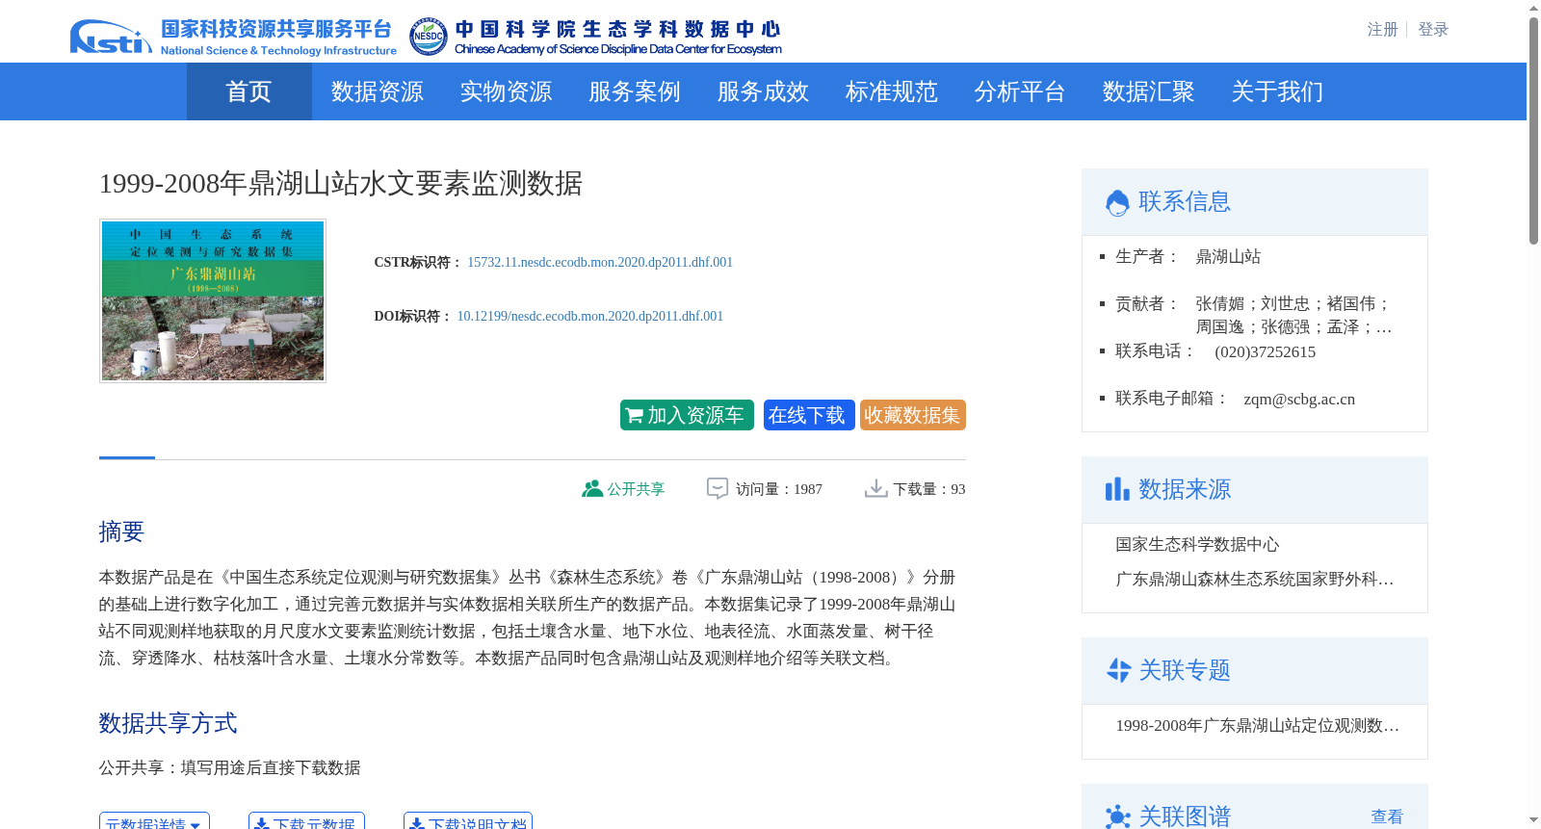Click the 数据共享方式 section heading
Viewport: 1541px width, 829px height.
click(168, 723)
